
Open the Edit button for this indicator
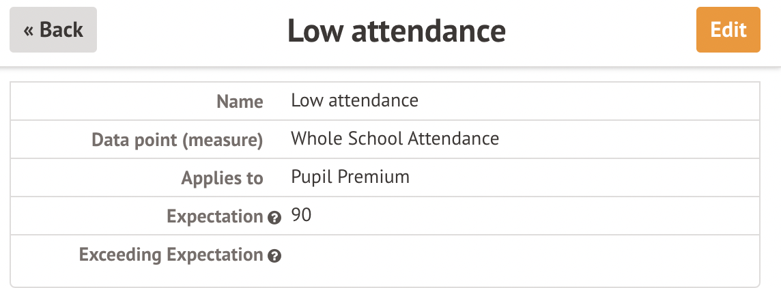click(x=728, y=30)
